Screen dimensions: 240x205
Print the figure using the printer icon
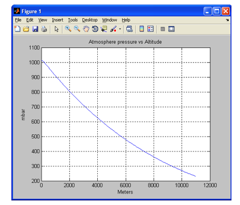pyautogui.click(x=44, y=29)
